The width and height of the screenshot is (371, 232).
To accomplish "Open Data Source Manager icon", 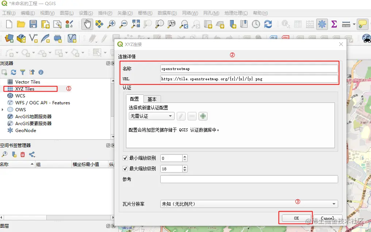I will tap(9, 38).
